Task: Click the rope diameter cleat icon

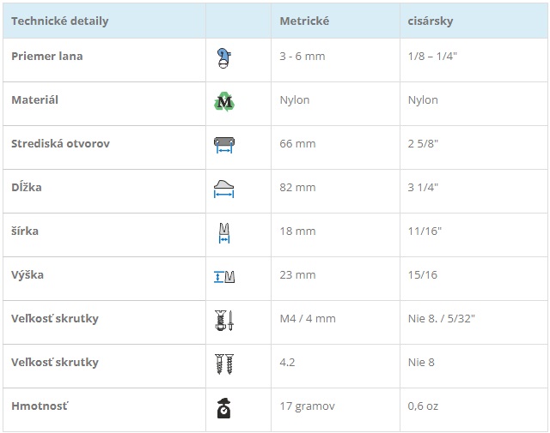Action: point(224,58)
